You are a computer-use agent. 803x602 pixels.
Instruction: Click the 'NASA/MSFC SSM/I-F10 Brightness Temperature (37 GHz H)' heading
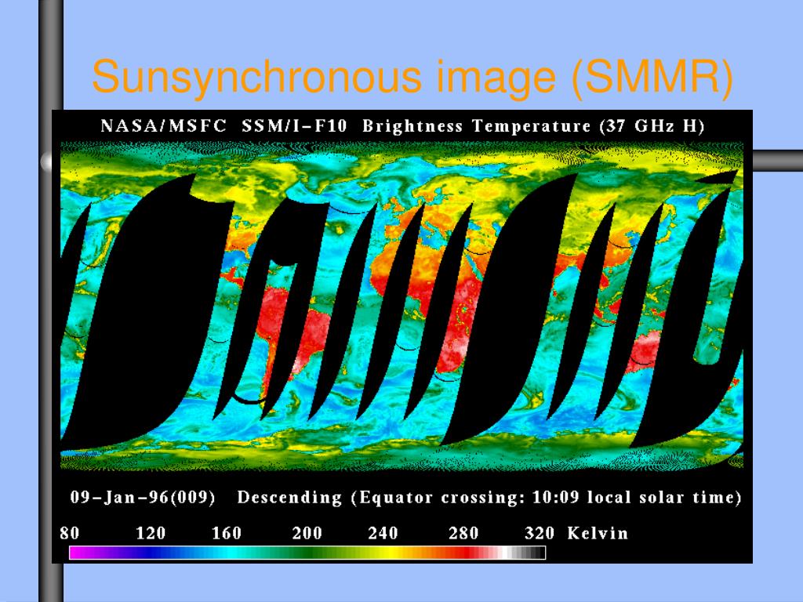(x=402, y=126)
